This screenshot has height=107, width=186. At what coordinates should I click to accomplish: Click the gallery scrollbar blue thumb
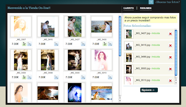click(120, 36)
